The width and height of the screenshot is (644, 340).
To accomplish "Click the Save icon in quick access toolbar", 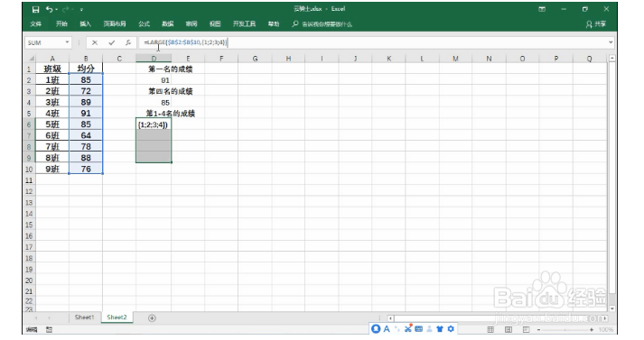I will (x=36, y=9).
